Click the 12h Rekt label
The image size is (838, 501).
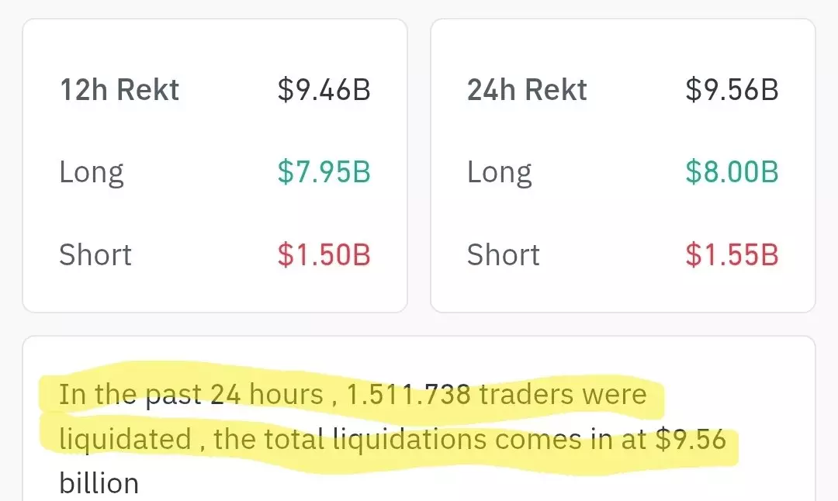coord(119,90)
